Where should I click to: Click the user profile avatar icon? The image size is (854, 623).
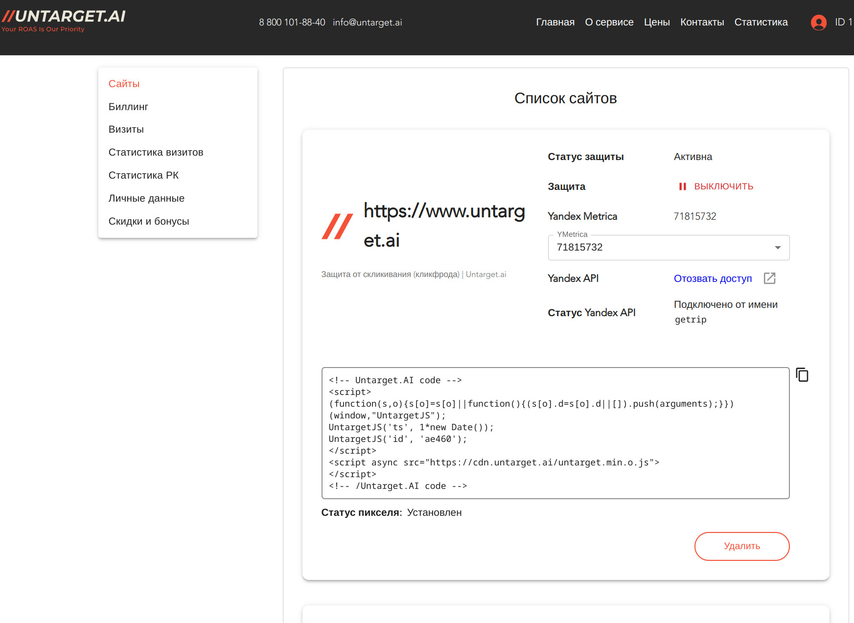click(819, 23)
